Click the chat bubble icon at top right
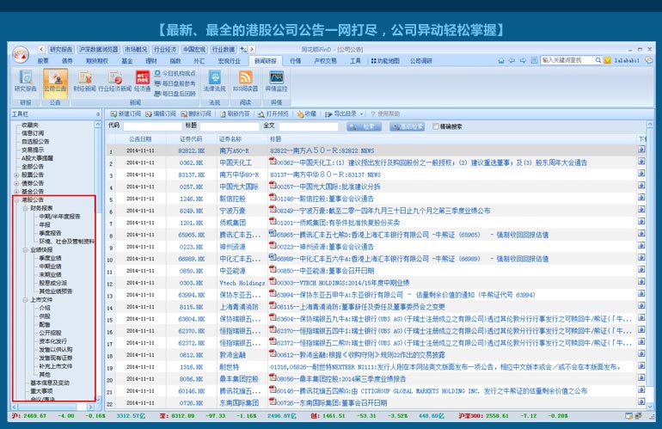Viewport: 662px width, 429px height. pos(648,60)
